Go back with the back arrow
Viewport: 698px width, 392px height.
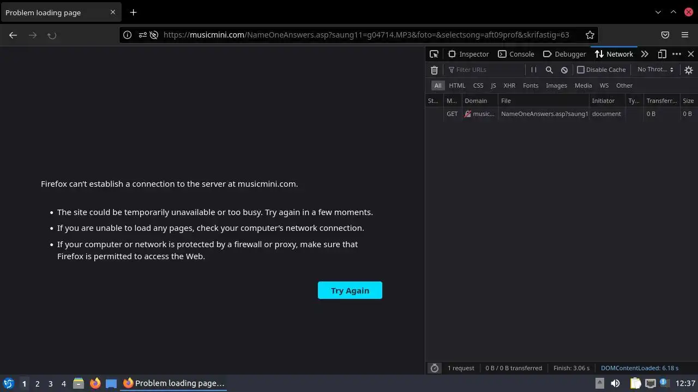[x=13, y=35]
